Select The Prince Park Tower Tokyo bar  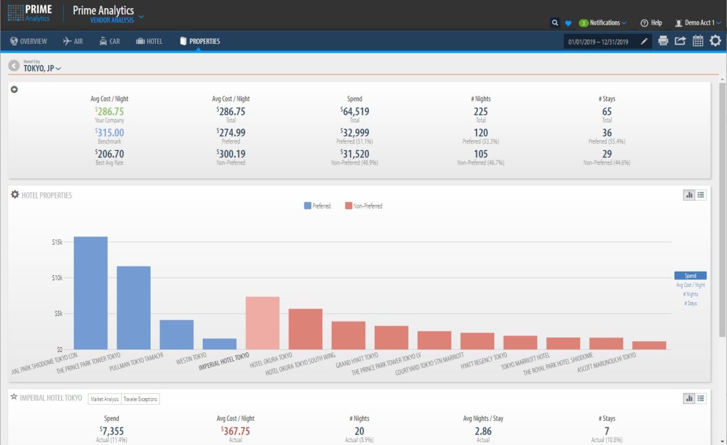pyautogui.click(x=134, y=308)
